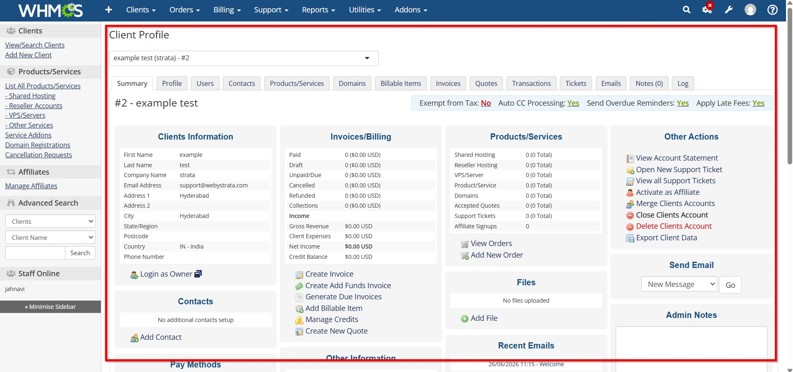Expand the Orders top menu

[x=184, y=10]
